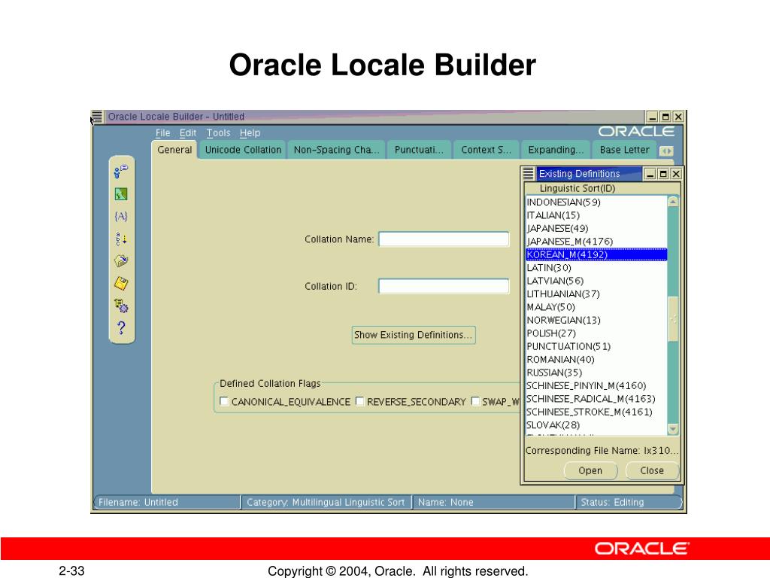Select JAPANESE_M(4176) in the list
This screenshot has width=770, height=578.
tap(596, 242)
